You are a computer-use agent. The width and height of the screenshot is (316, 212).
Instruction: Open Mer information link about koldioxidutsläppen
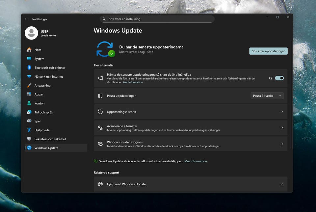pos(196,161)
